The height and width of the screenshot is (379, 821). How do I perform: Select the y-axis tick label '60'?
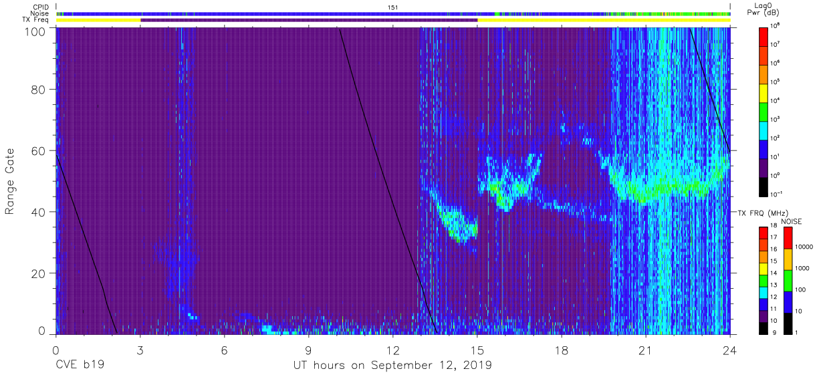(38, 150)
